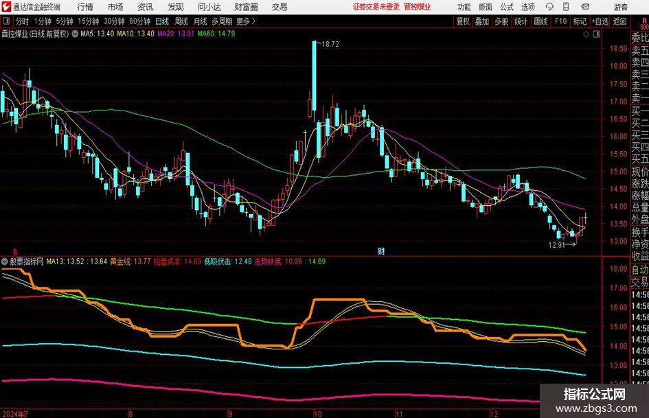
Task: Click the 叠加 overlay toolbar button
Action: [x=482, y=21]
